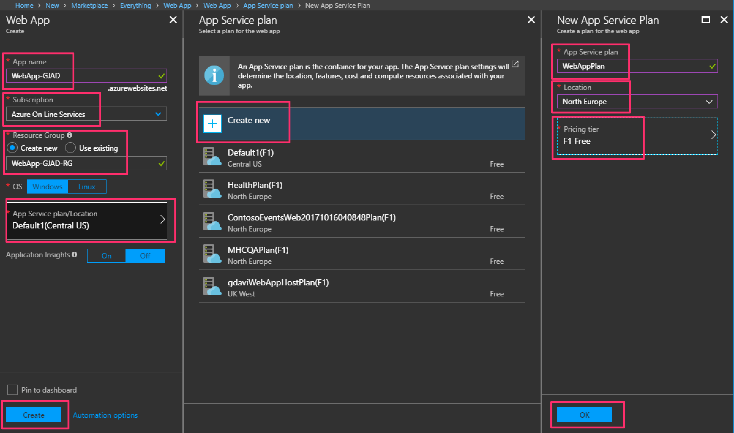Click Resource Group info tooltip icon
The height and width of the screenshot is (433, 734).
[x=69, y=135]
